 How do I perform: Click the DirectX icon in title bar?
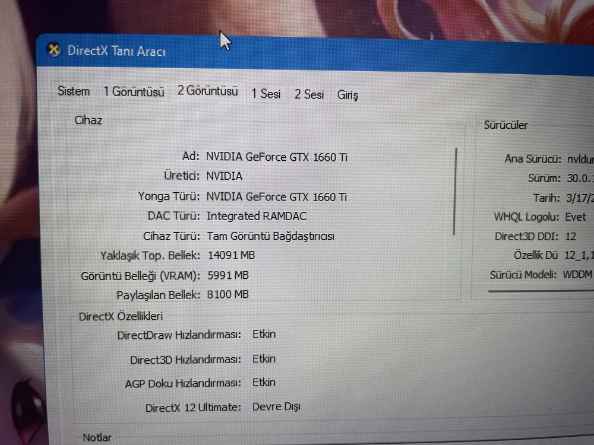pyautogui.click(x=53, y=50)
